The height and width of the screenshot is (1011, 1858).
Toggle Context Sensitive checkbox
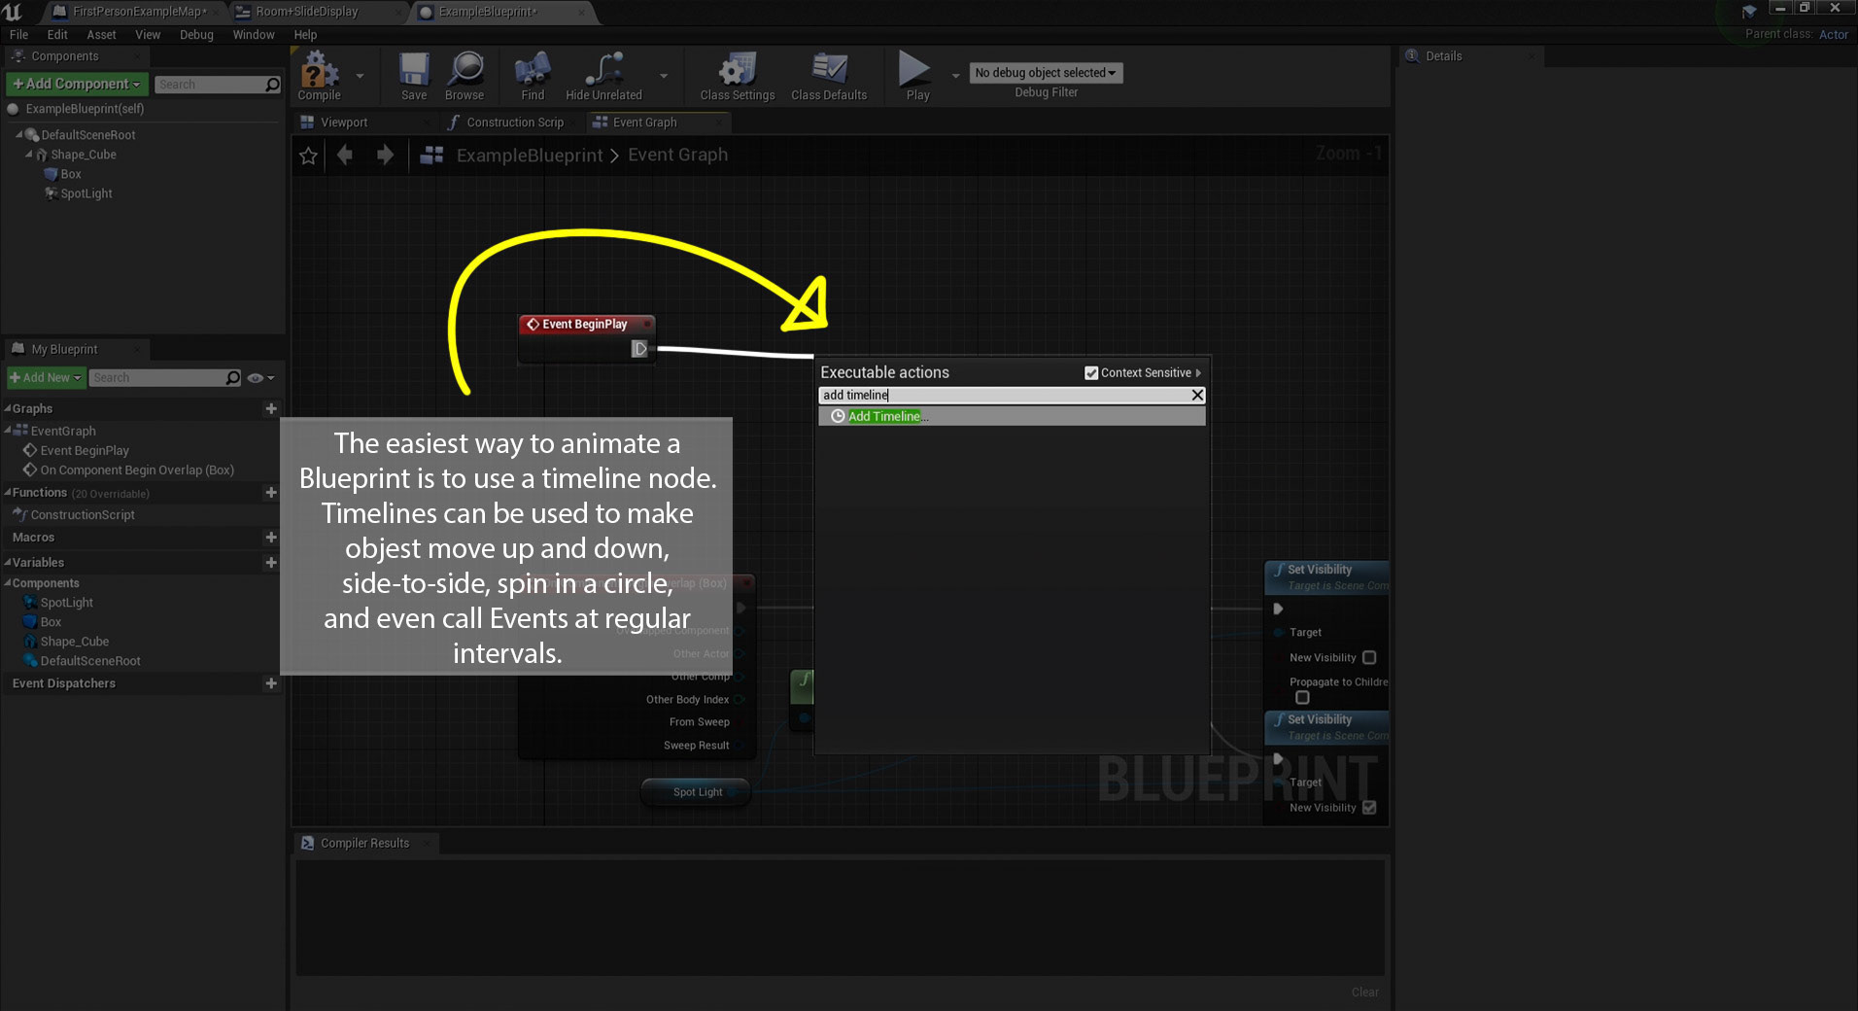coord(1091,372)
